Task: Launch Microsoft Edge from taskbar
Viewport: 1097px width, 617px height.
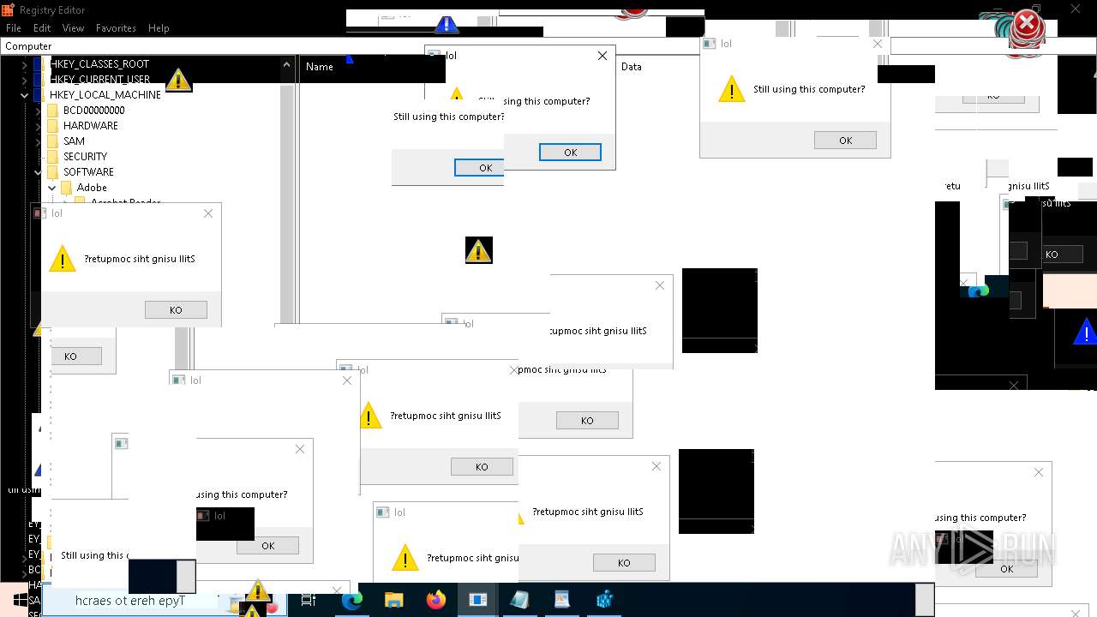Action: click(x=352, y=601)
